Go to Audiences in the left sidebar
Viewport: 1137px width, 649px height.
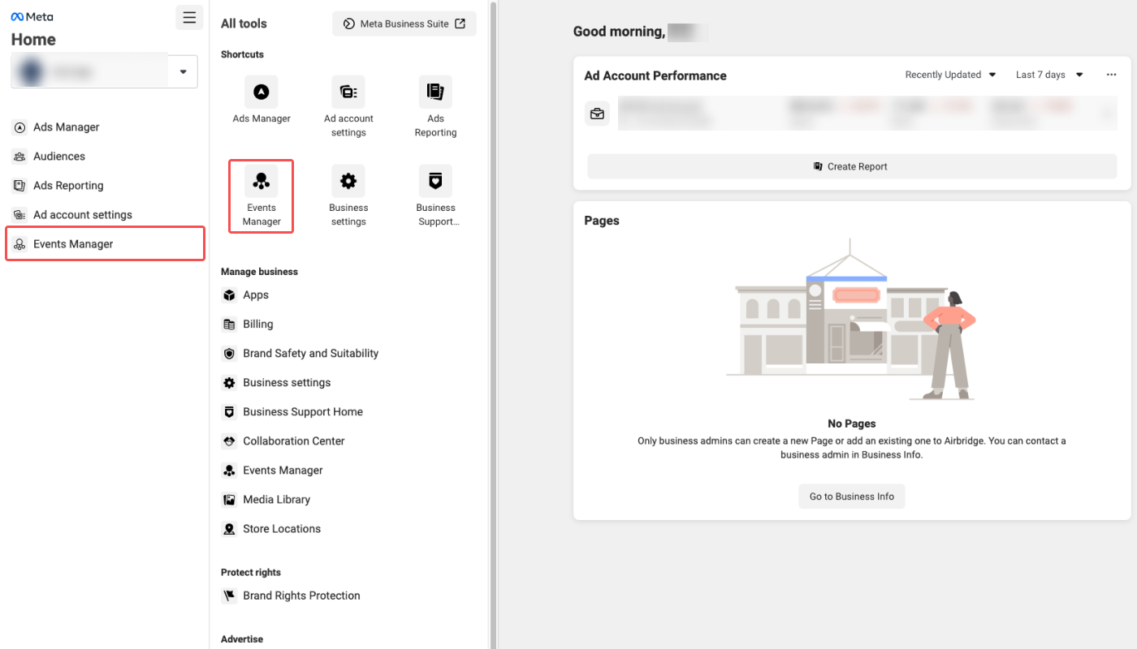tap(59, 157)
